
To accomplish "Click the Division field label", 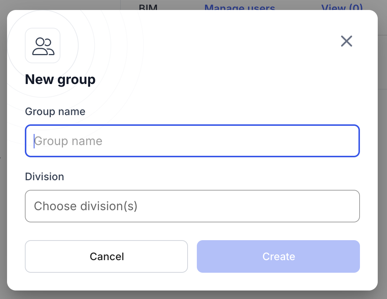I will pos(44,177).
